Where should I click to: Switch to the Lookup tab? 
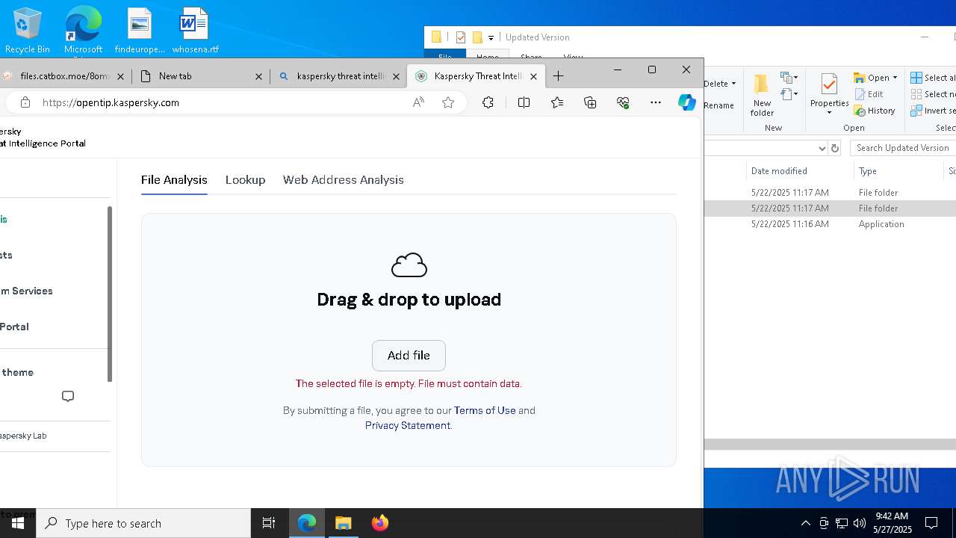[245, 180]
